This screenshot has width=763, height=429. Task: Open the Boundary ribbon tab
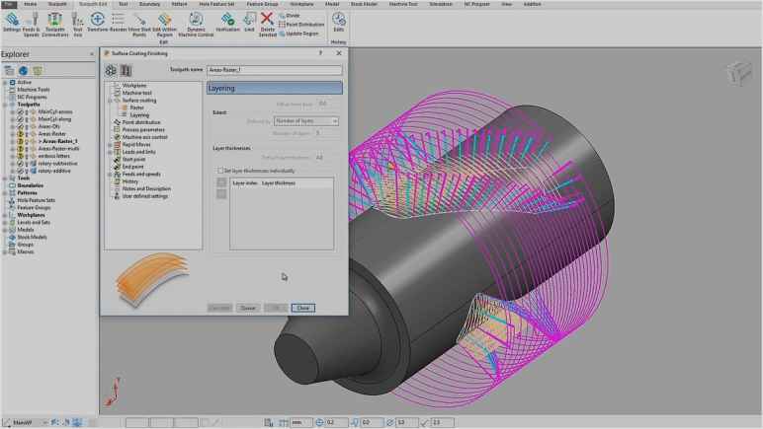tap(152, 4)
